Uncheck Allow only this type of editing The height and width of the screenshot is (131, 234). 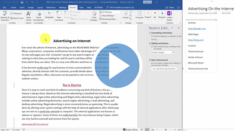coord(152,46)
